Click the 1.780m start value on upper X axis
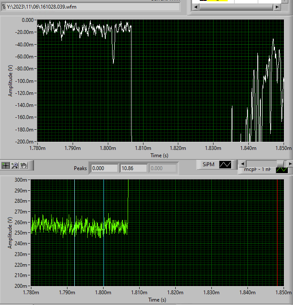 click(37, 148)
